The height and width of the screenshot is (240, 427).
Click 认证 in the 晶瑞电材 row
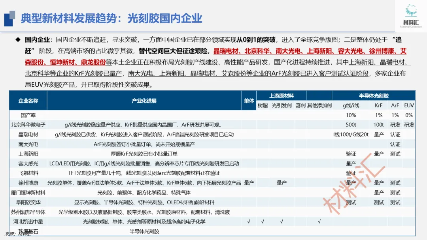point(395,135)
